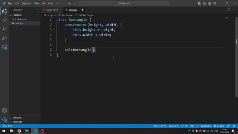Screen dimensions: 238x134
Task: Switch to the script.js editor tab
Action: pyautogui.click(x=74, y=10)
